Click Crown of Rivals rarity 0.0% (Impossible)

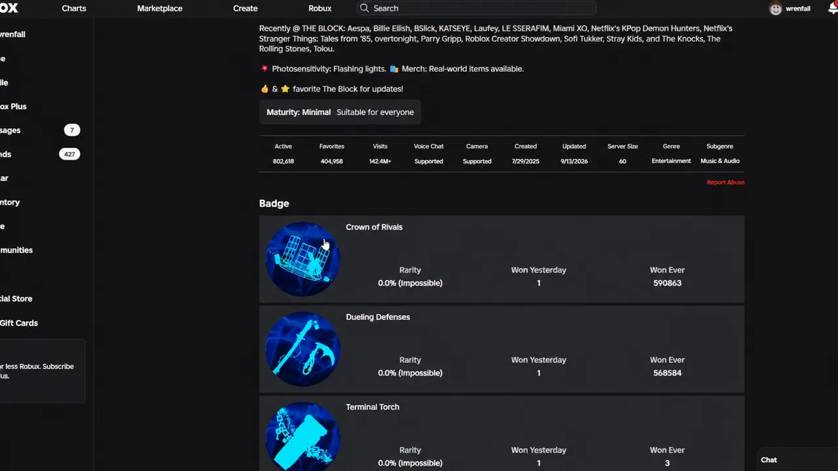click(x=410, y=283)
